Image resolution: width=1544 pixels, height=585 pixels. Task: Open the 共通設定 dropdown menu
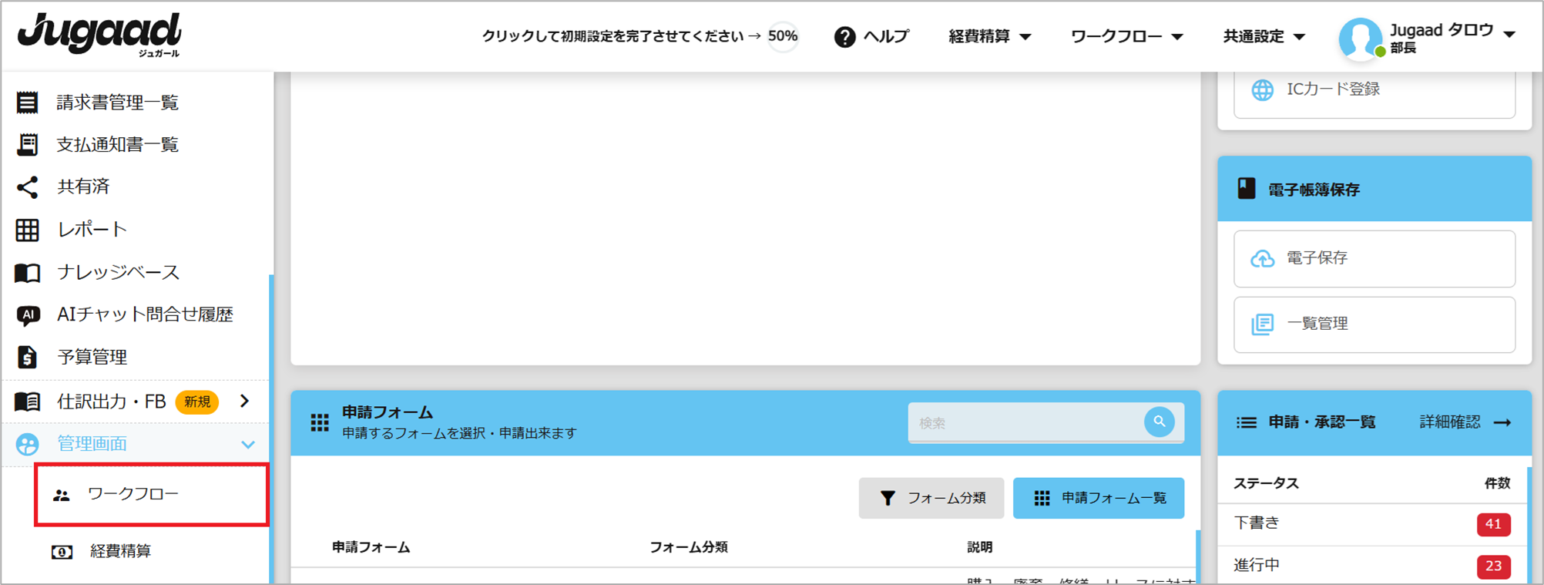(1264, 36)
